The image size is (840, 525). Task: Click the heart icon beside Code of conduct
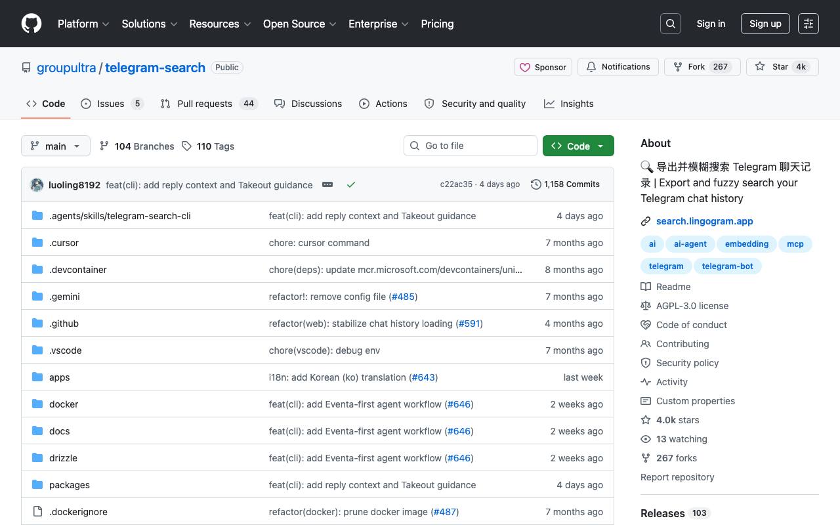pos(646,325)
